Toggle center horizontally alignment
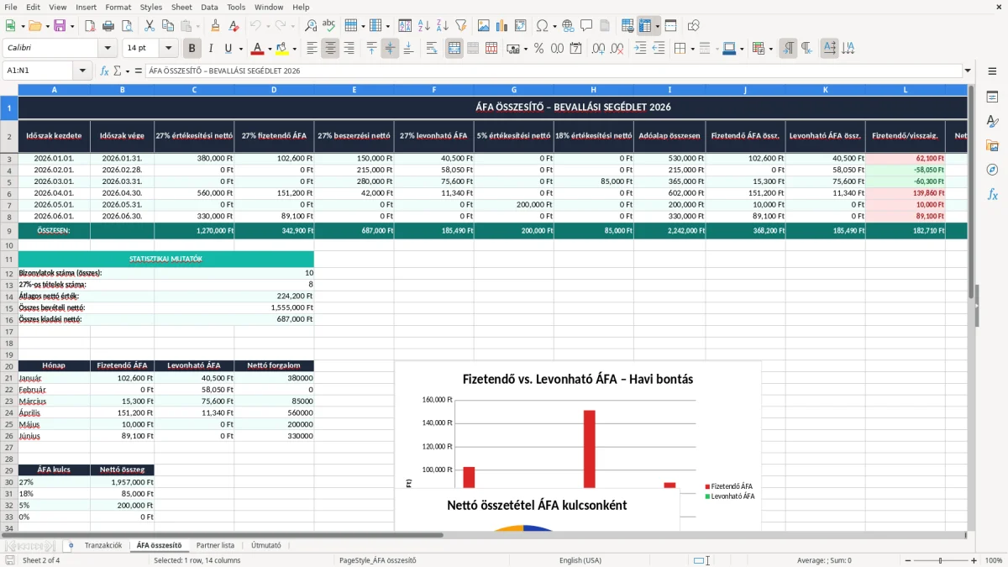The image size is (1008, 567). click(x=330, y=49)
